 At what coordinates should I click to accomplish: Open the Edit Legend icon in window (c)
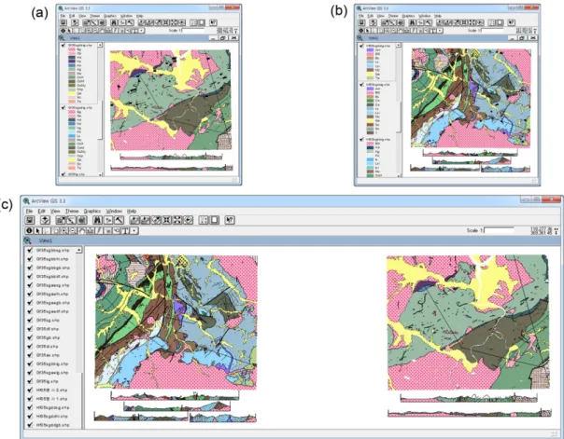72,220
